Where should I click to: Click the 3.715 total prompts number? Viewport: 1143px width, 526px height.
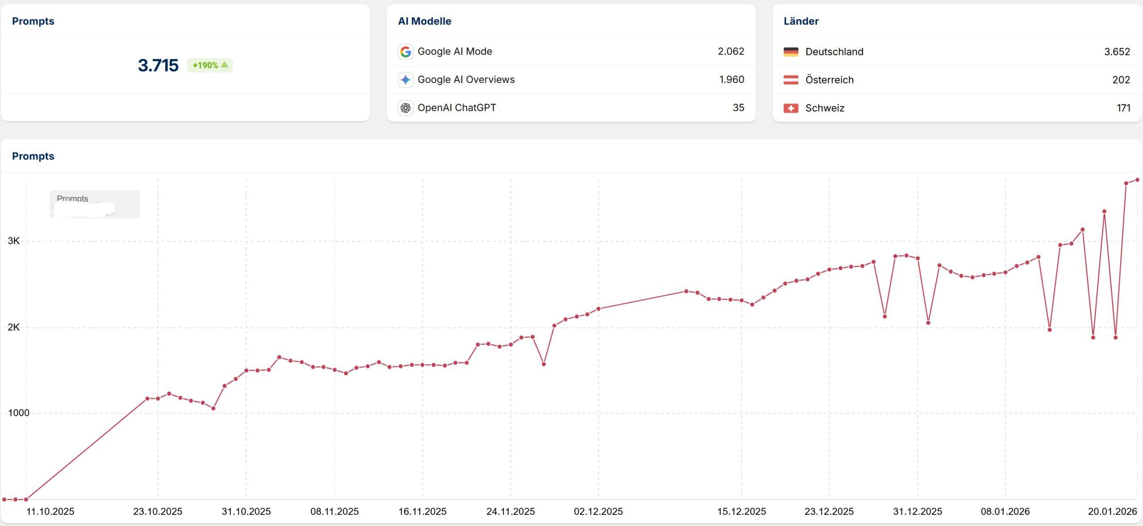coord(158,66)
